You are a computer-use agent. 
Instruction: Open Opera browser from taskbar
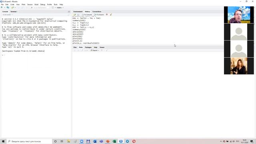point(134,141)
